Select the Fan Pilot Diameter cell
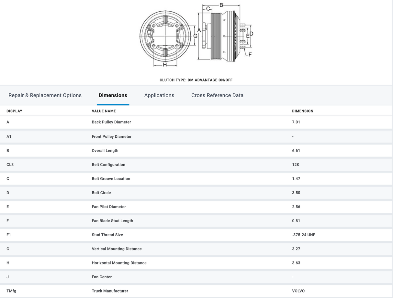Image resolution: width=393 pixels, height=298 pixels. coord(109,207)
